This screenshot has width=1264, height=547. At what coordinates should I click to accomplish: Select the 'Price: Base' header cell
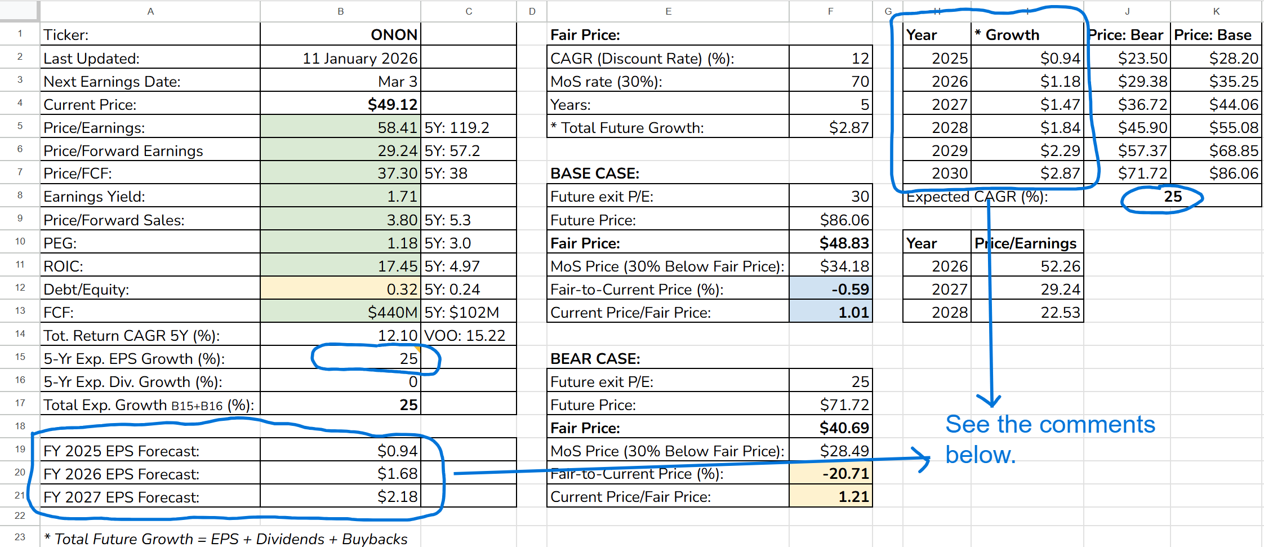pyautogui.click(x=1216, y=34)
